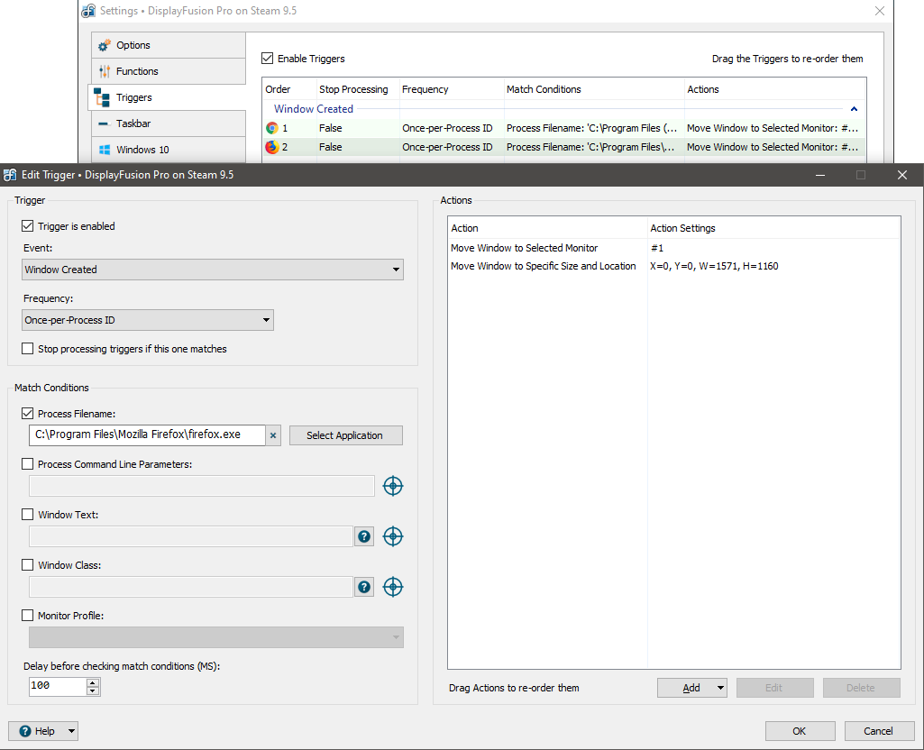Enable Stop processing triggers if this one matches

(x=28, y=349)
